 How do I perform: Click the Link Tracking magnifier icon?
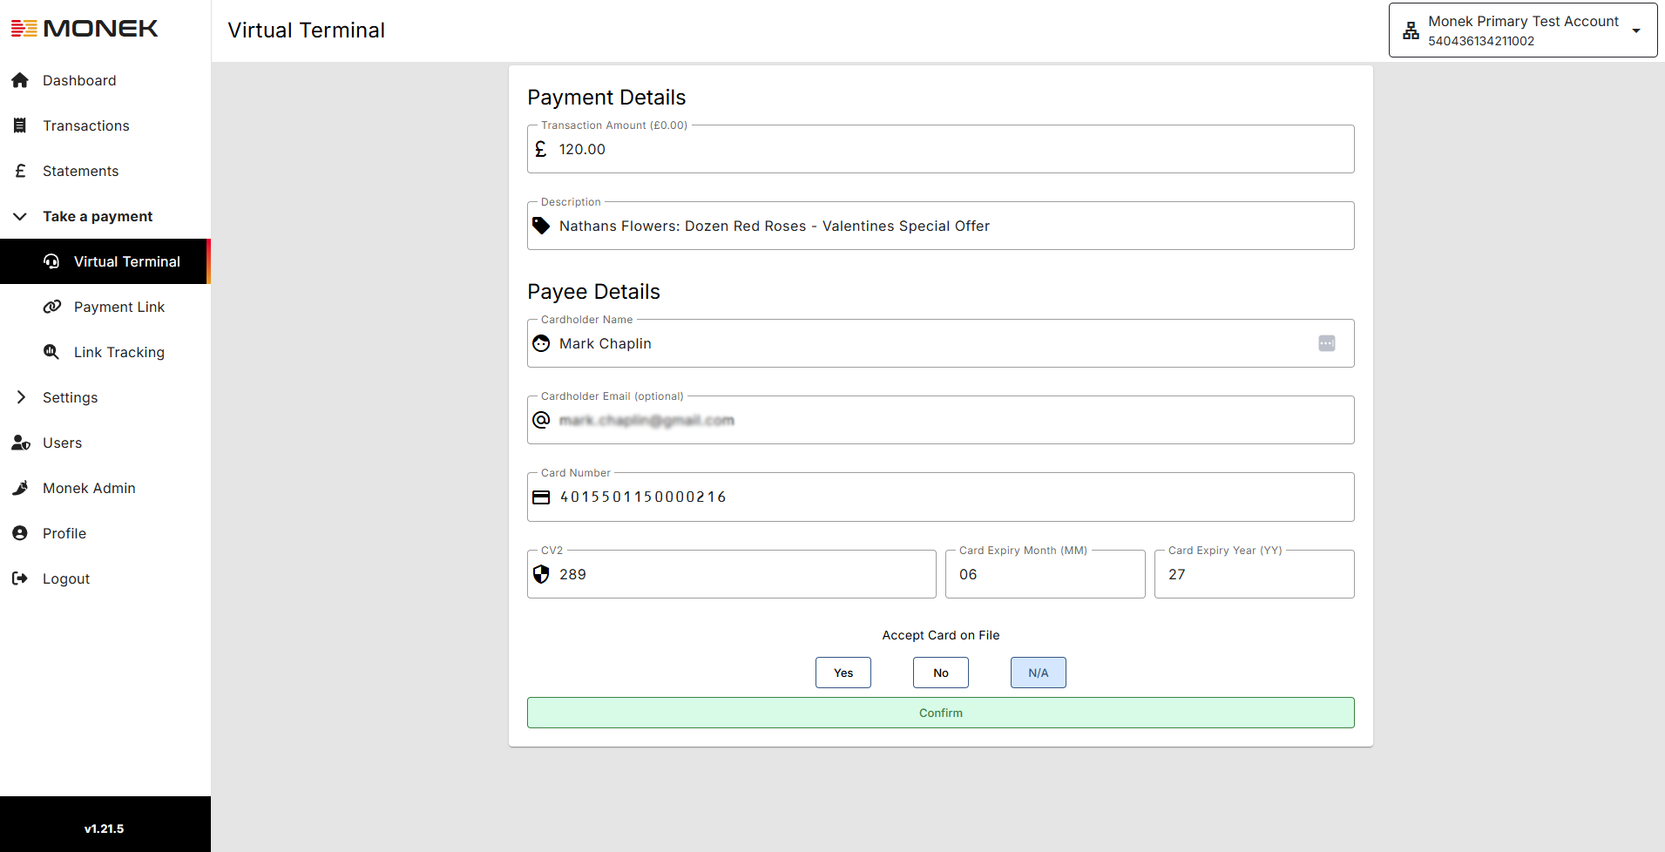(x=51, y=352)
